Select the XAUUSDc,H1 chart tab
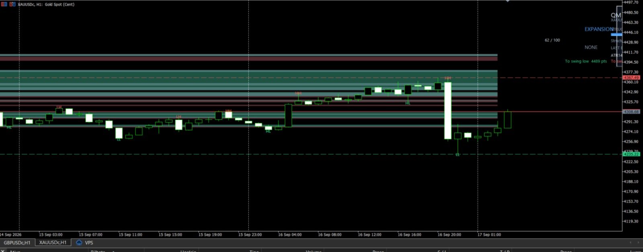Screen dimensions: 643x252 pyautogui.click(x=53, y=242)
